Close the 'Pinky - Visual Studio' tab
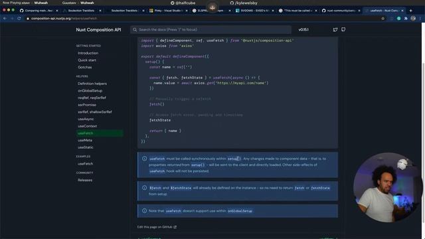 187,11
